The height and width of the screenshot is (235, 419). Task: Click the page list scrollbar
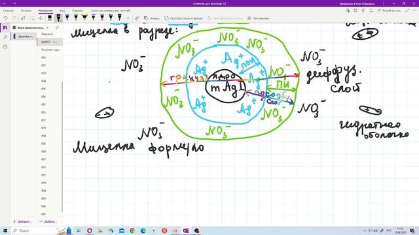click(62, 146)
